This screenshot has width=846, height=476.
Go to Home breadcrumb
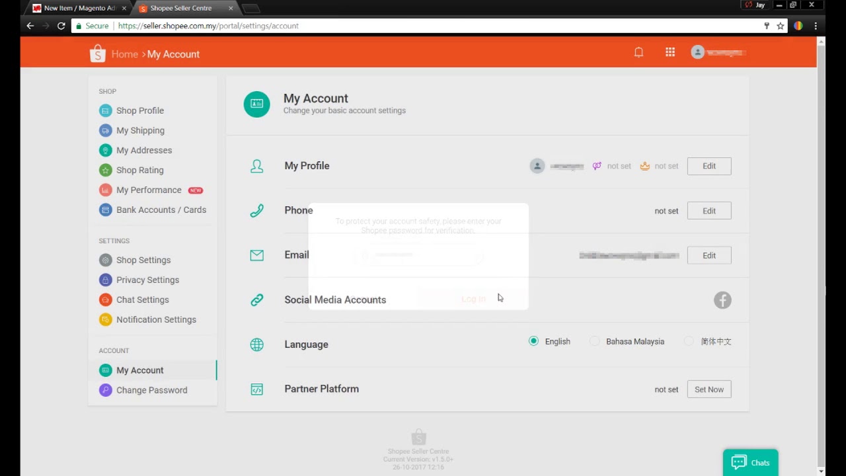pos(124,54)
